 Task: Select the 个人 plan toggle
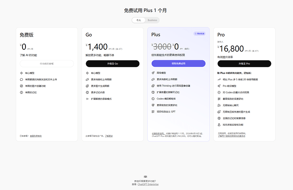click(139, 20)
